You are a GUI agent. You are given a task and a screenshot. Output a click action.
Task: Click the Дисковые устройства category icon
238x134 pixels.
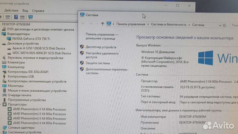pyautogui.click(x=4, y=44)
